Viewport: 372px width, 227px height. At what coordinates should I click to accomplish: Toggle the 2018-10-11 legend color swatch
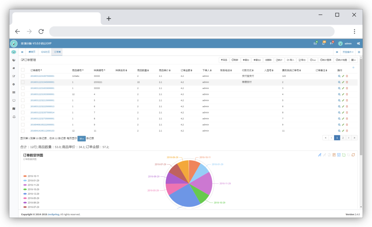pyautogui.click(x=25, y=176)
